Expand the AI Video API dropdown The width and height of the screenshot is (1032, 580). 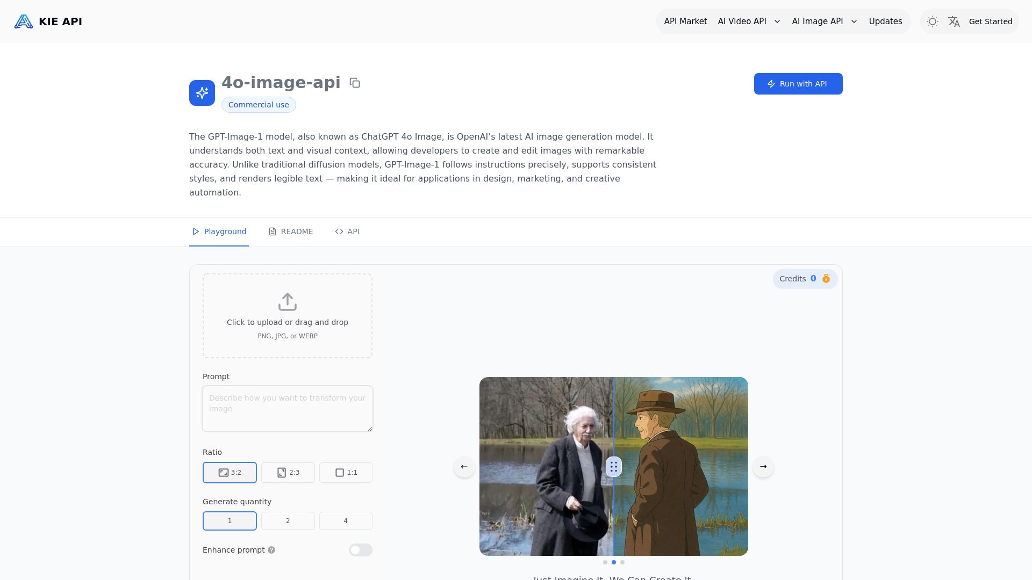coord(748,21)
